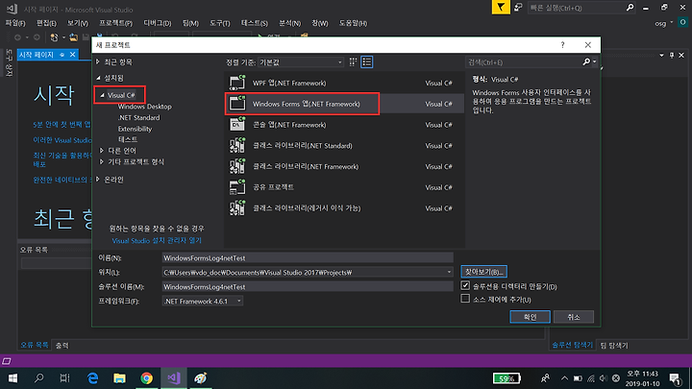The height and width of the screenshot is (389, 692).
Task: Select the 공유 프로젝트 template icon
Action: (x=237, y=187)
